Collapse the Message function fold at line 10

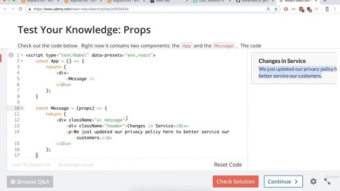point(22,108)
